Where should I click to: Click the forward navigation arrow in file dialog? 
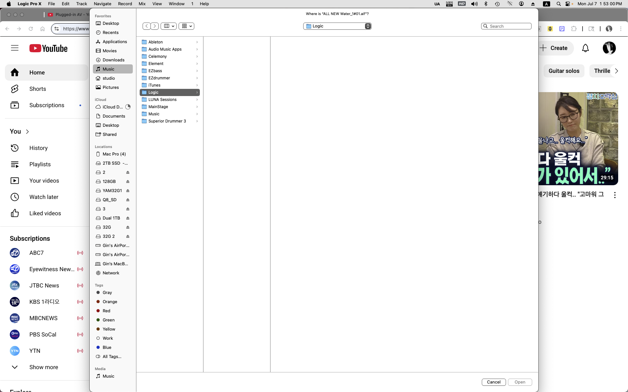tap(155, 26)
